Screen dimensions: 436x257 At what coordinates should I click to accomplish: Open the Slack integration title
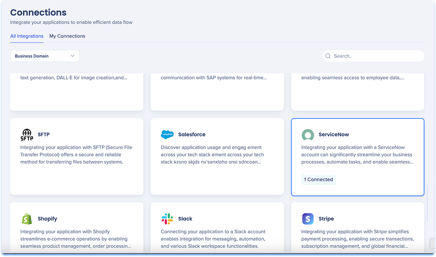point(185,219)
